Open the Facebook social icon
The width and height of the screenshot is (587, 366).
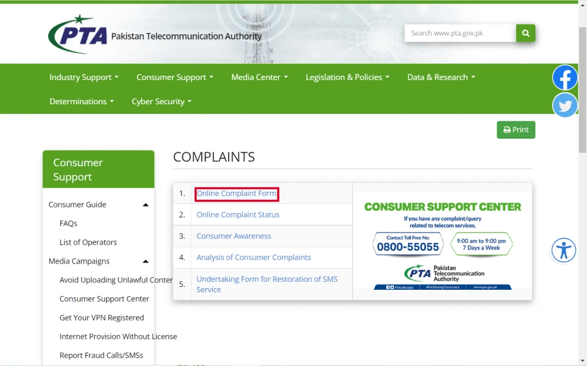[x=565, y=77]
